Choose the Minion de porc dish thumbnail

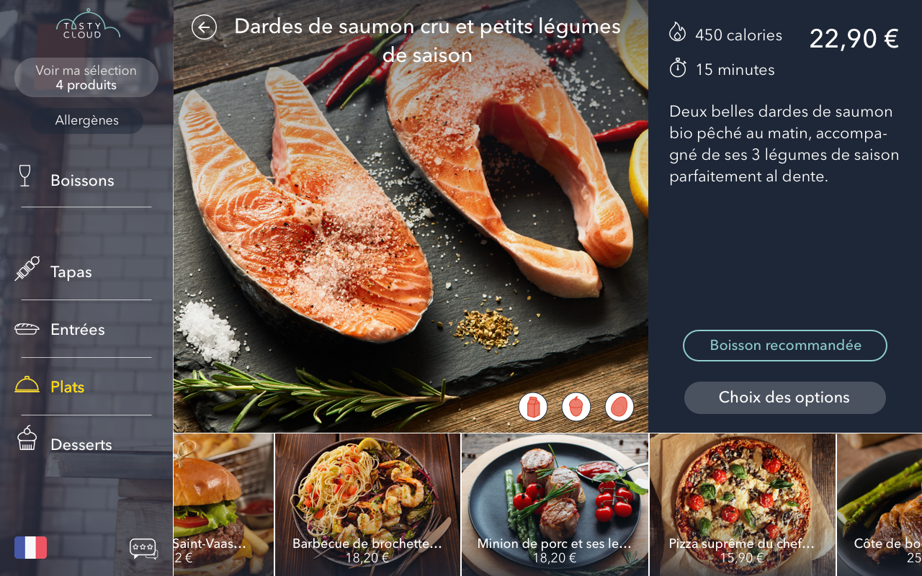point(555,505)
